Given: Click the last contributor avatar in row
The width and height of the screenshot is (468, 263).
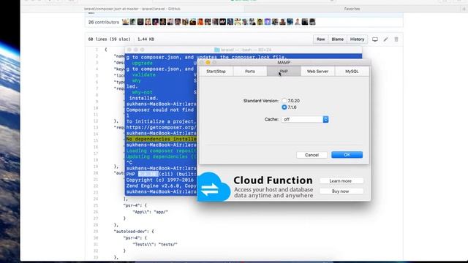Looking at the screenshot, I should tap(312, 22).
